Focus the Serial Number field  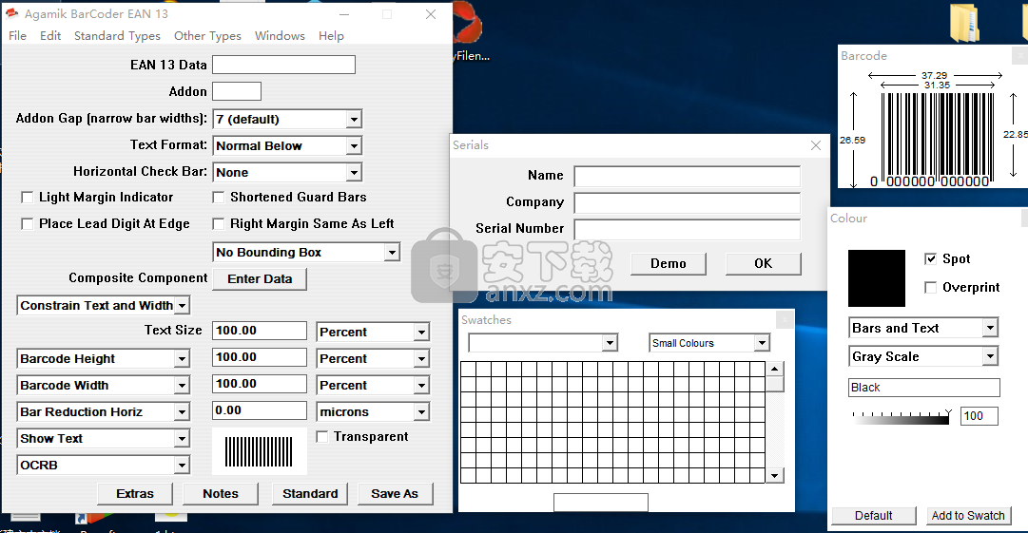pyautogui.click(x=688, y=229)
